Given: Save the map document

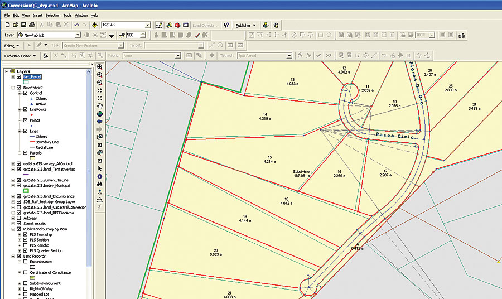Looking at the screenshot, I should coord(25,25).
